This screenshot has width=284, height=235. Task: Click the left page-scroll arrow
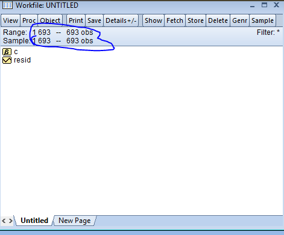click(4, 221)
